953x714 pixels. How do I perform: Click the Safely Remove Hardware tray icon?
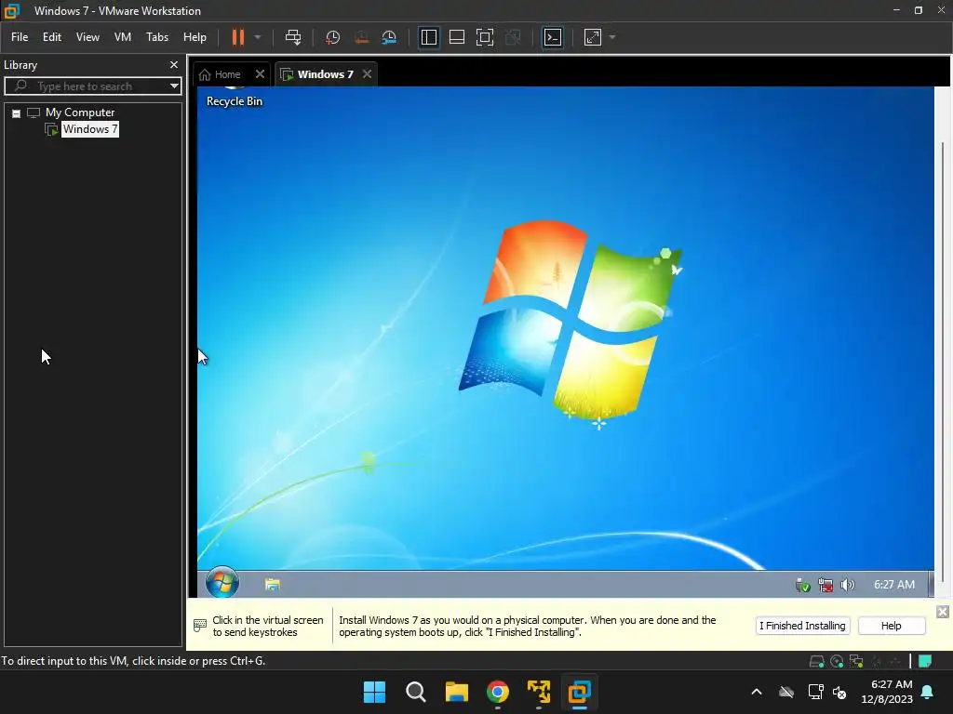[x=803, y=585]
